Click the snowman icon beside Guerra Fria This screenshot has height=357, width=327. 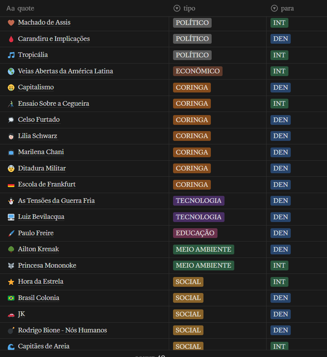tap(11, 201)
